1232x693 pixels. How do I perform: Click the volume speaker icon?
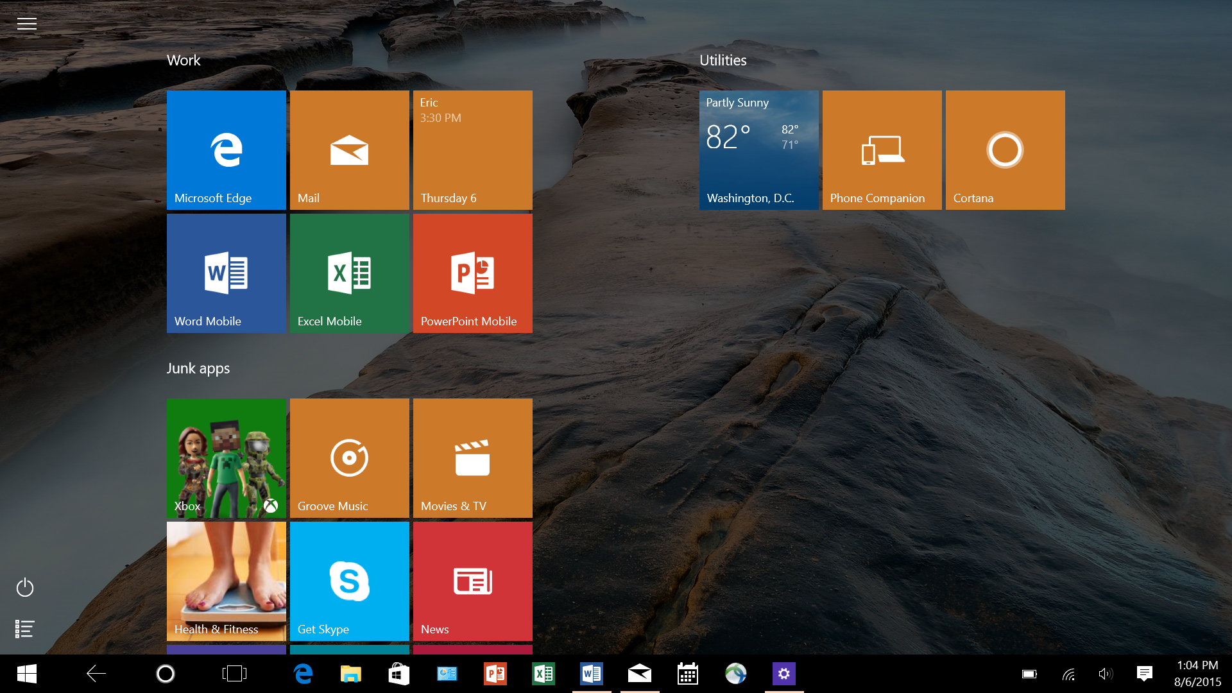coord(1106,674)
